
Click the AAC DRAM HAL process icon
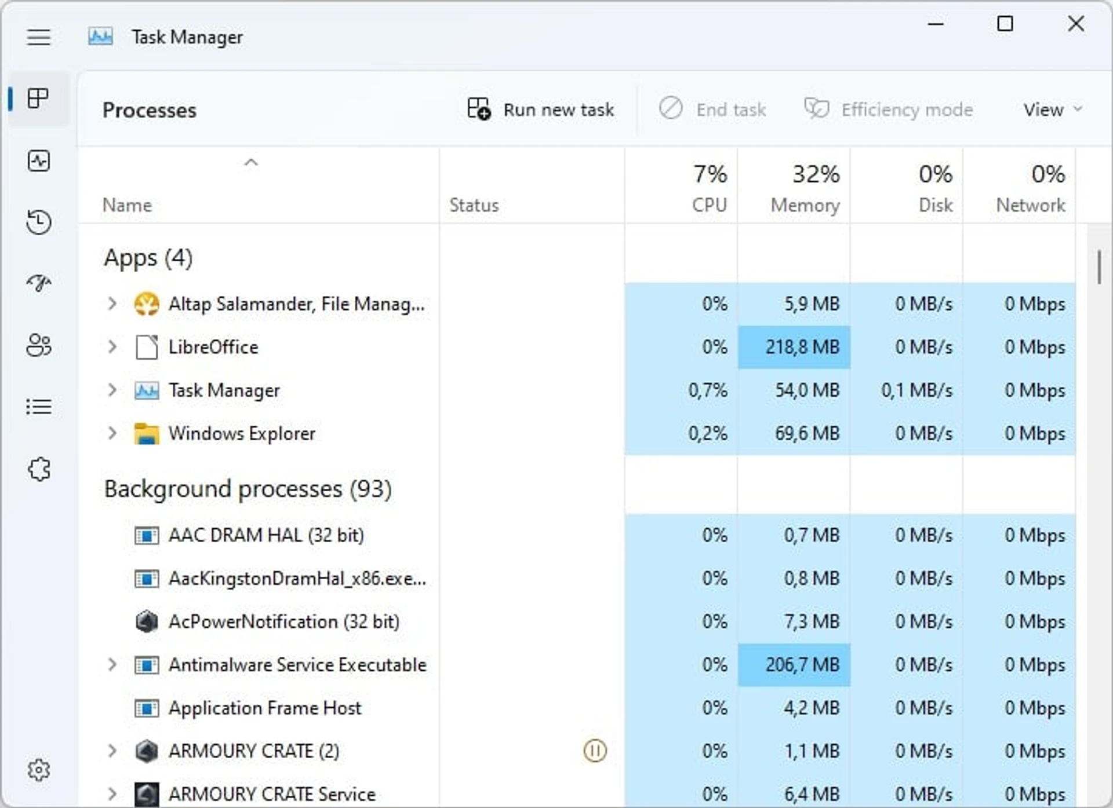point(146,535)
